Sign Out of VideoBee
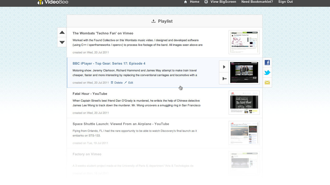 click(285, 2)
